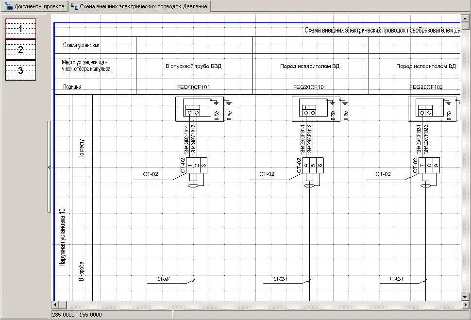Open page 3 thumbnail
The height and width of the screenshot is (320, 471).
pyautogui.click(x=20, y=70)
